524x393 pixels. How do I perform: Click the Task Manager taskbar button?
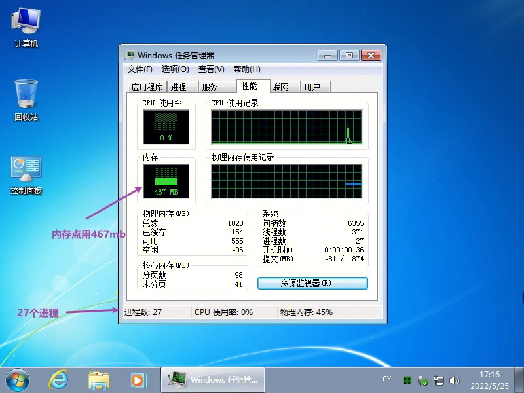tap(213, 380)
